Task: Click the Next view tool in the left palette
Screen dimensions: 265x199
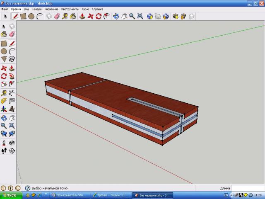Action: coord(12,133)
